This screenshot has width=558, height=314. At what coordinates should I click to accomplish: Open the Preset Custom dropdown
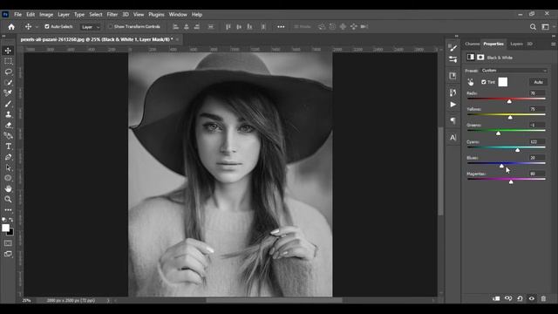coord(514,71)
